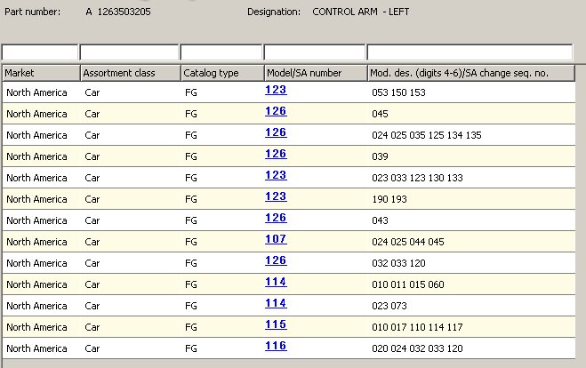The width and height of the screenshot is (586, 368).
Task: Sort by Catalog type header
Action: [222, 73]
